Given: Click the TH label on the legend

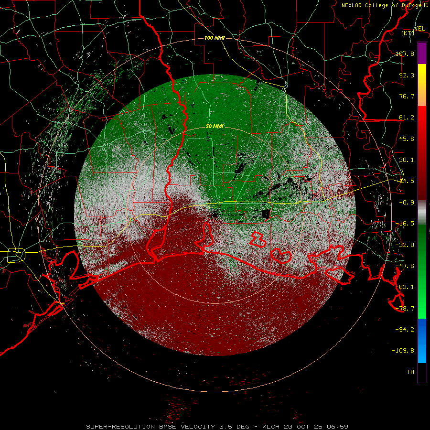Looking at the screenshot, I should [x=410, y=372].
